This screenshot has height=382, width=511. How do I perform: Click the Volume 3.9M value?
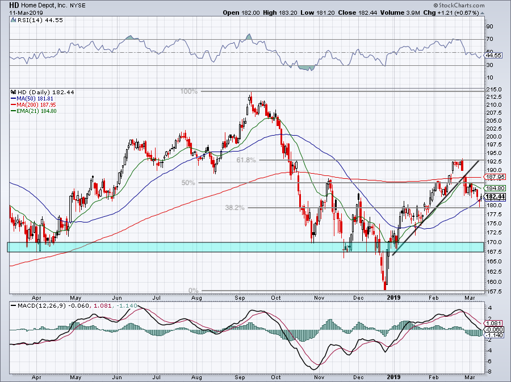(401, 12)
